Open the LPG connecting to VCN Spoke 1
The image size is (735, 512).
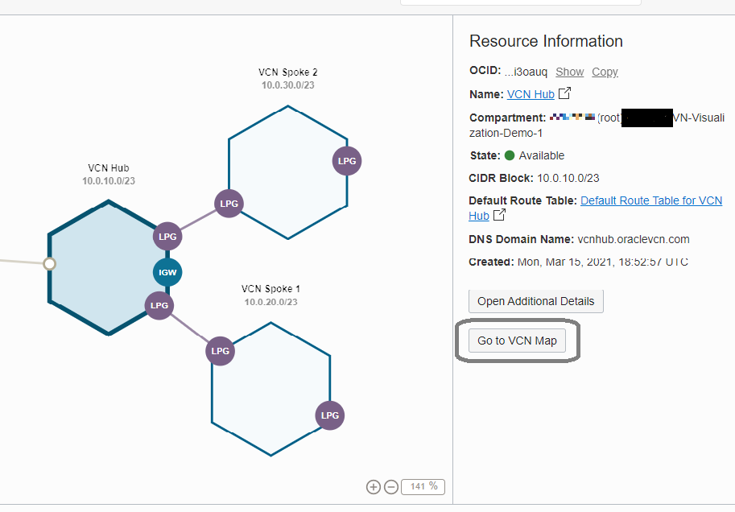tap(220, 351)
